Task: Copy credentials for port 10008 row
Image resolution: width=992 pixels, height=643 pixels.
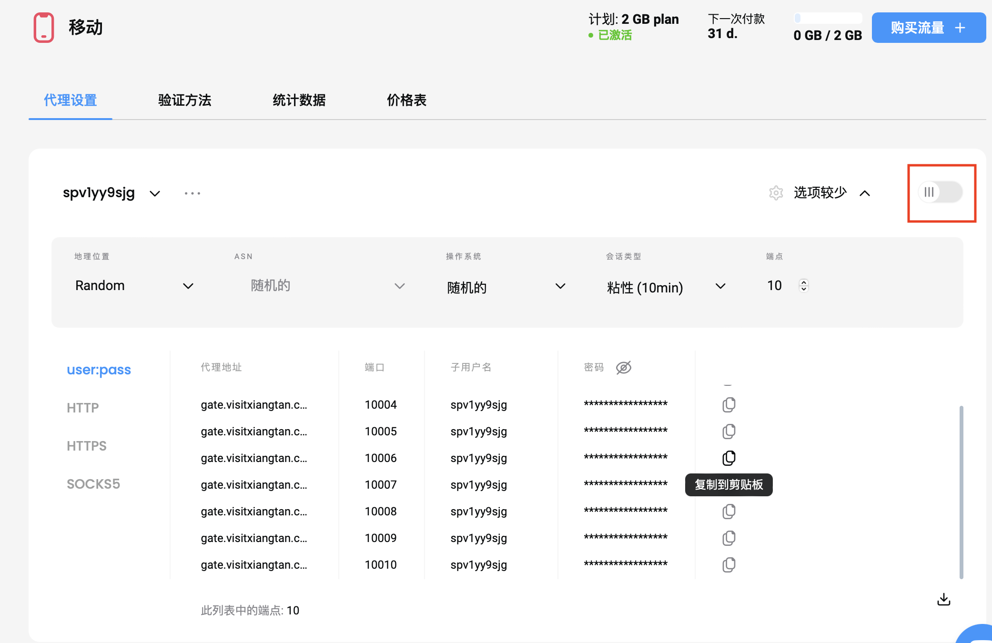Action: point(729,512)
